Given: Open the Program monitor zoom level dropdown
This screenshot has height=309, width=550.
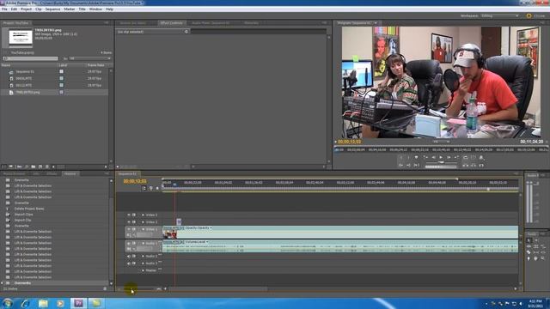Looking at the screenshot, I should 441,142.
